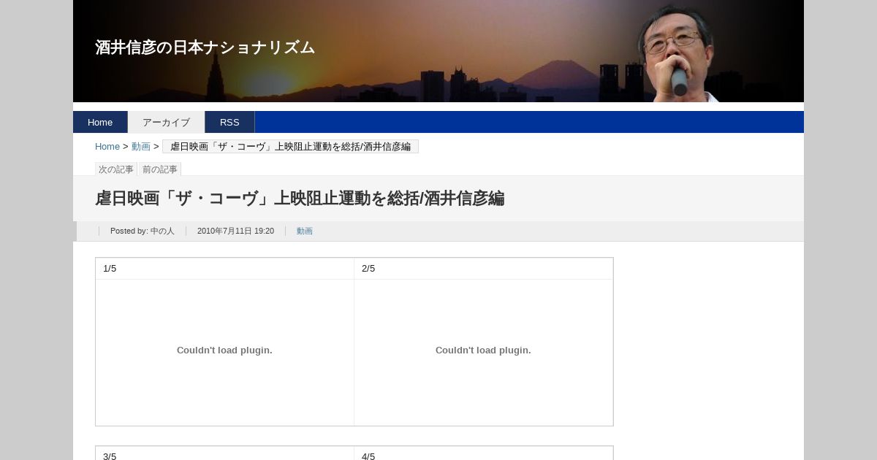Click the current page breadcrumb title
This screenshot has height=460, width=877.
(290, 147)
